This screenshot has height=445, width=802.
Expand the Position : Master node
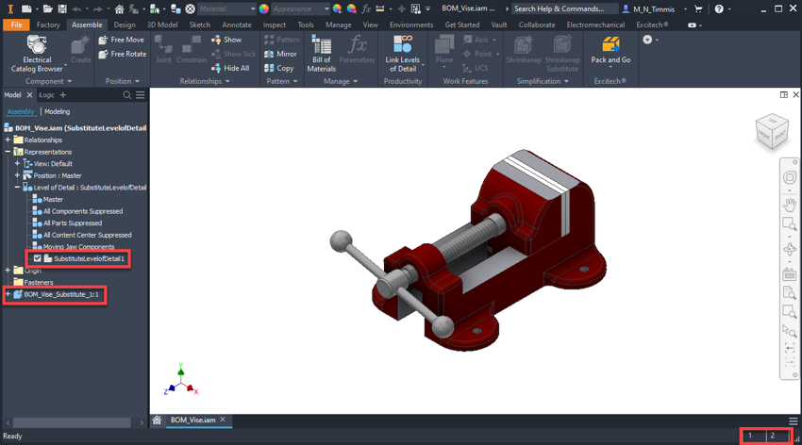click(x=17, y=175)
